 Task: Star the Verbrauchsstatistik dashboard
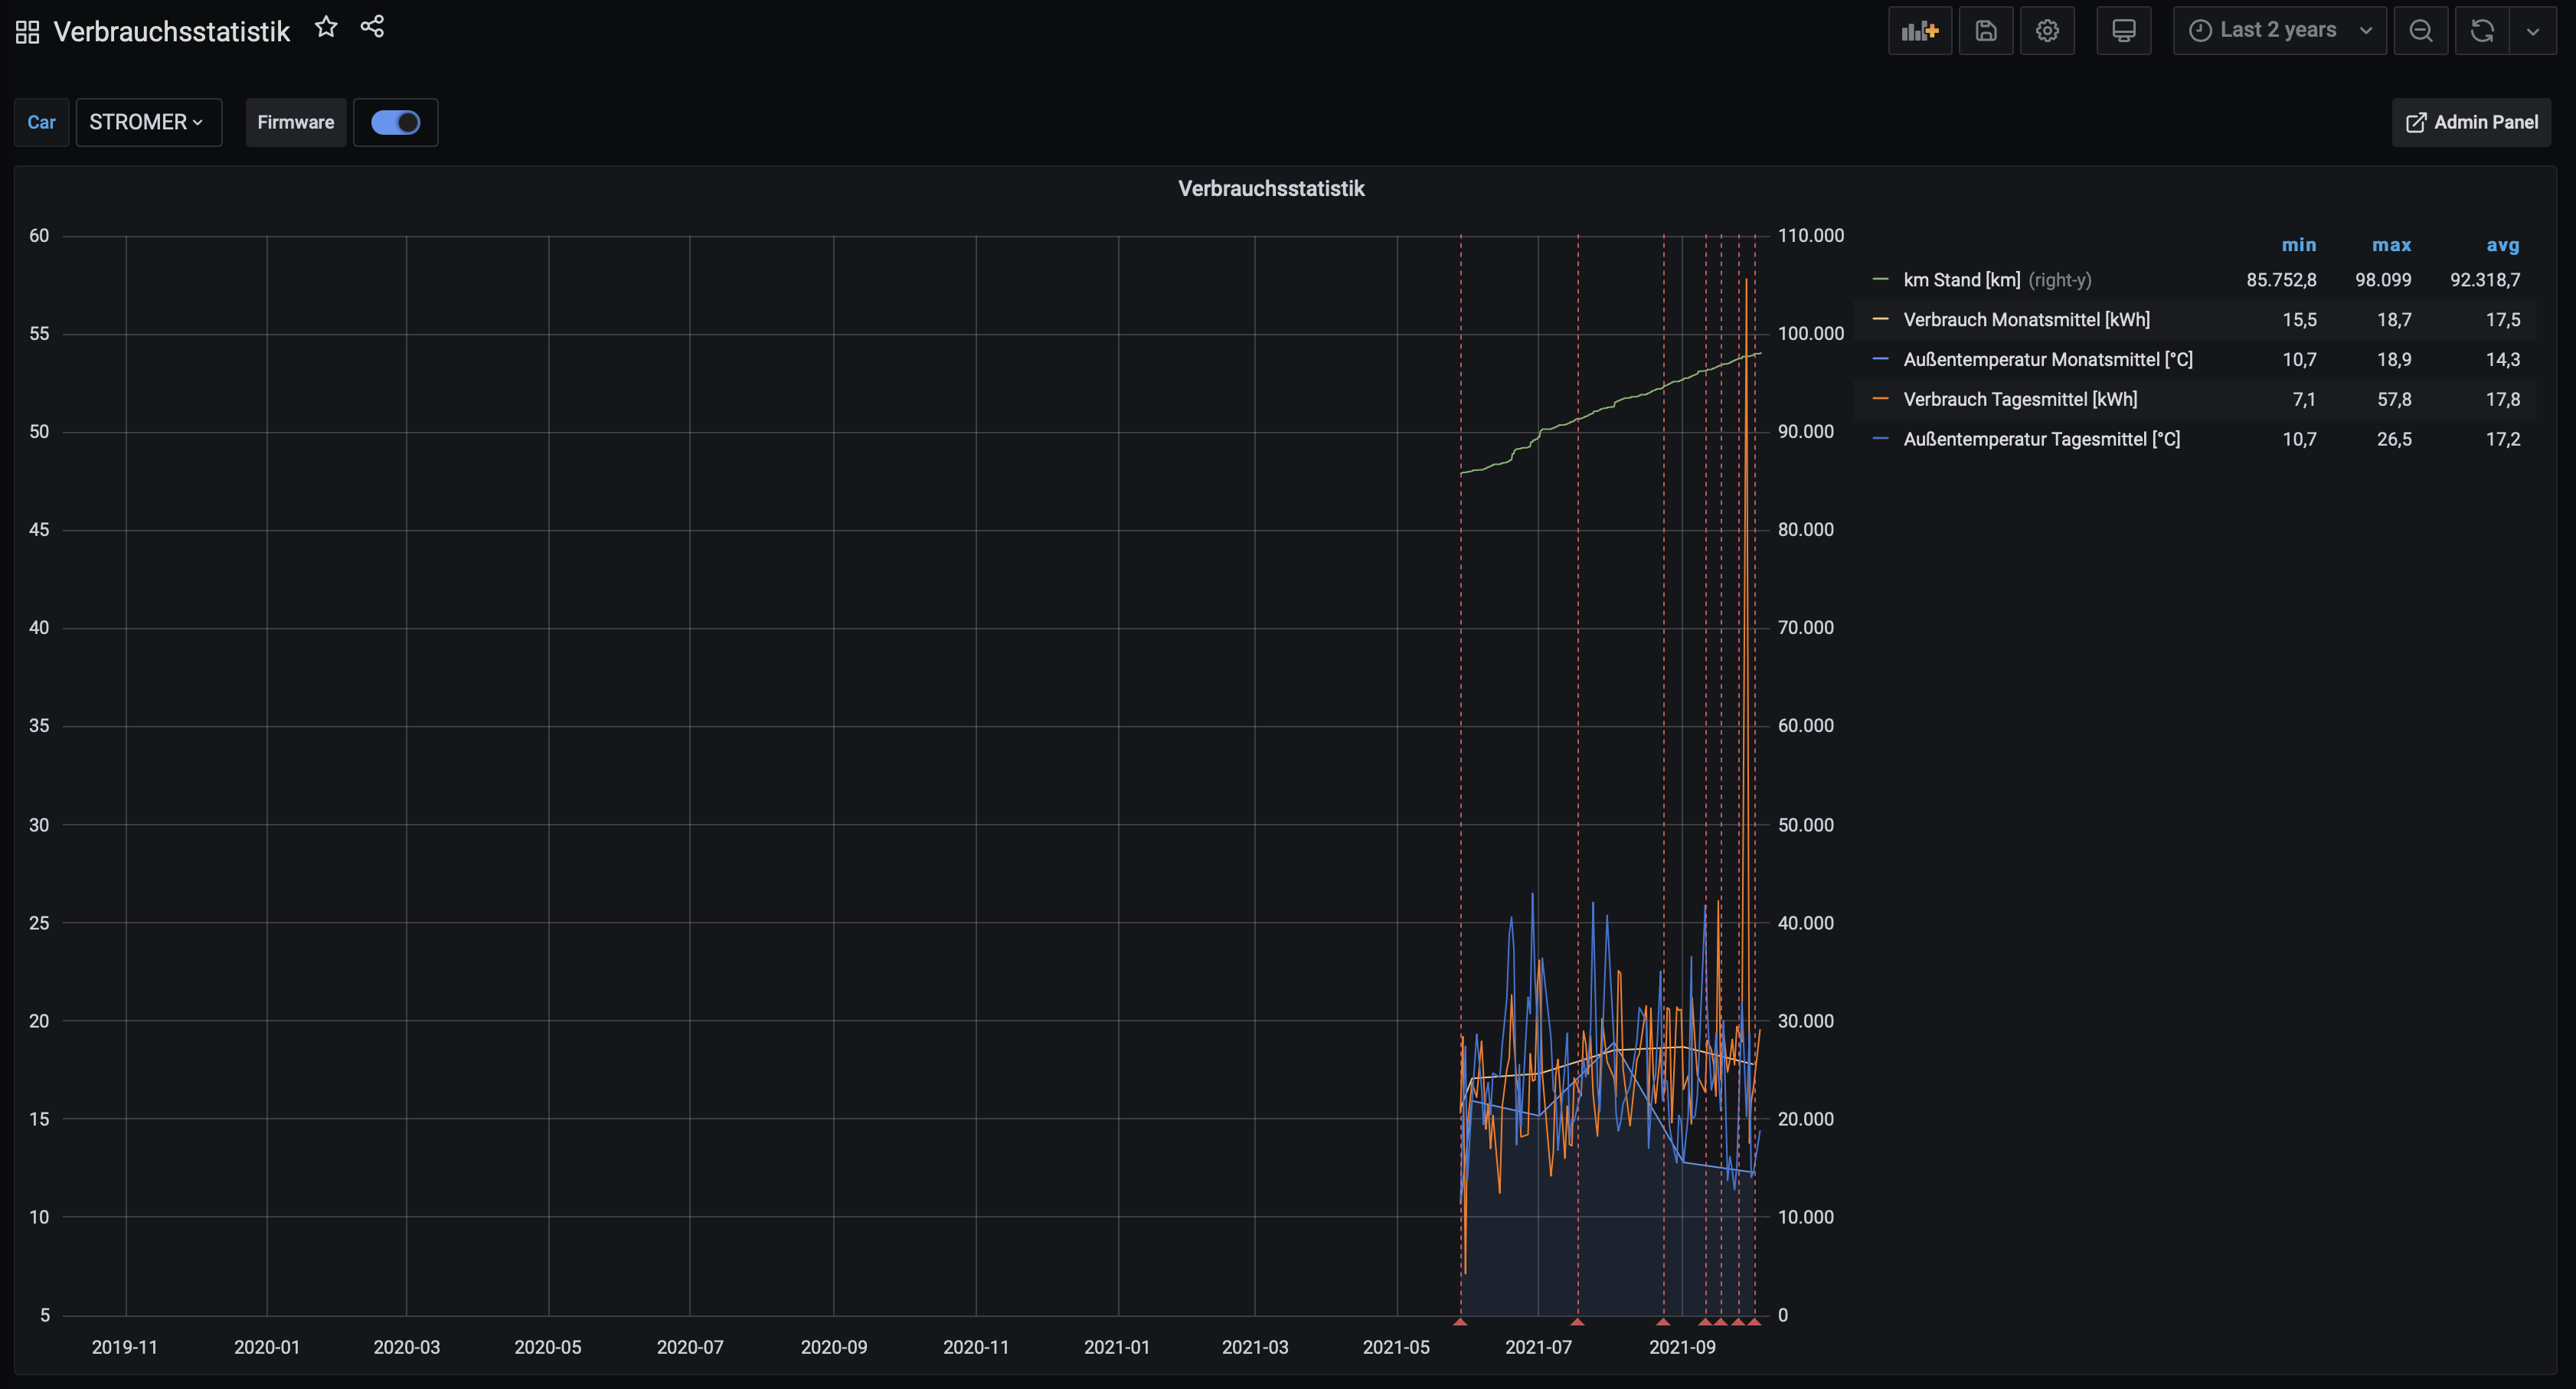tap(326, 27)
